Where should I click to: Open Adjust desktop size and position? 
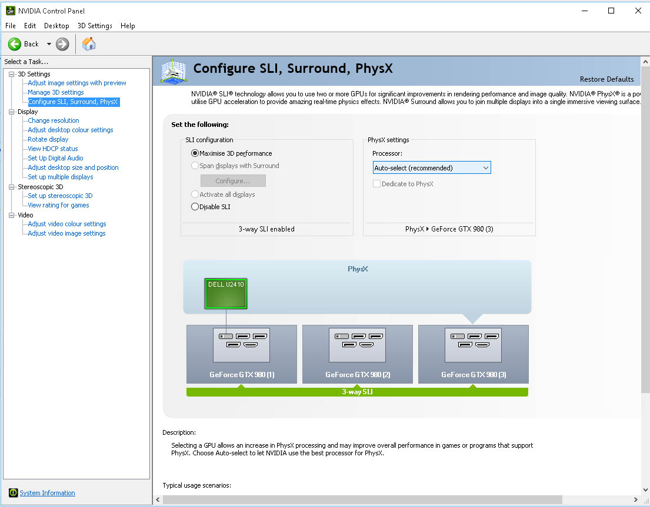[74, 167]
